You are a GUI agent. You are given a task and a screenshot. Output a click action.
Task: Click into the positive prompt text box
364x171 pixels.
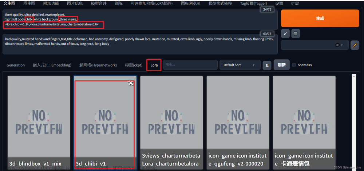click(140, 20)
